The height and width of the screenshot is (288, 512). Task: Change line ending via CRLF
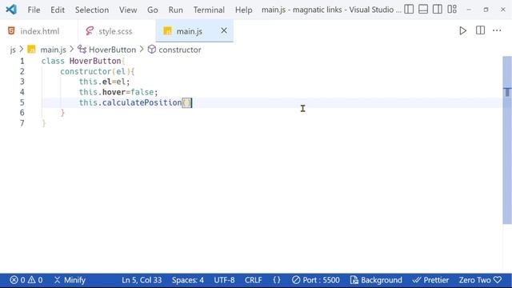[254, 280]
